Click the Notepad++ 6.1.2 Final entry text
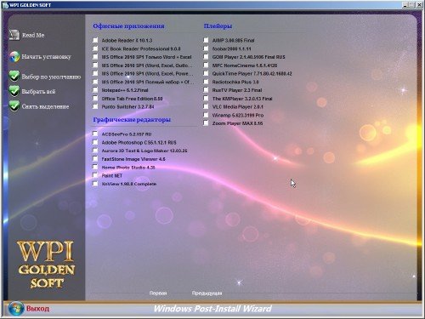Image resolution: width=425 pixels, height=319 pixels. [125, 90]
